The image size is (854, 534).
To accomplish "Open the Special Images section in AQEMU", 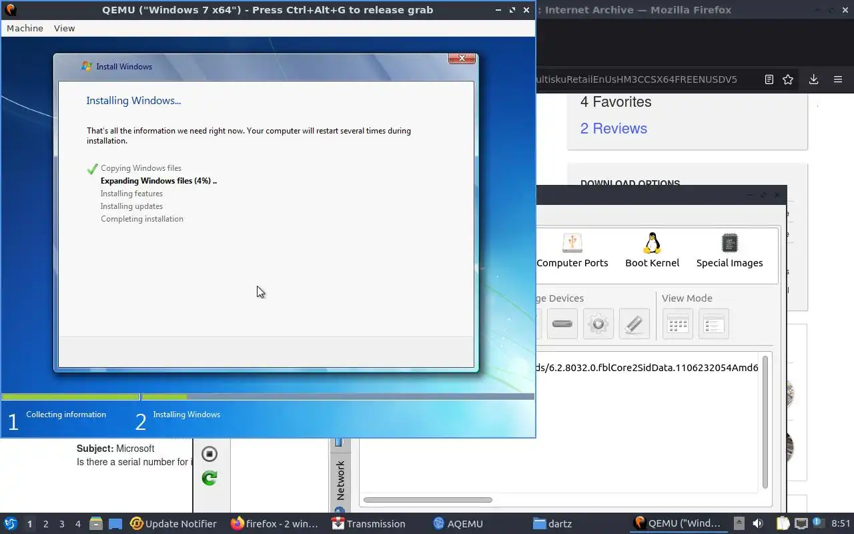I will pyautogui.click(x=729, y=251).
